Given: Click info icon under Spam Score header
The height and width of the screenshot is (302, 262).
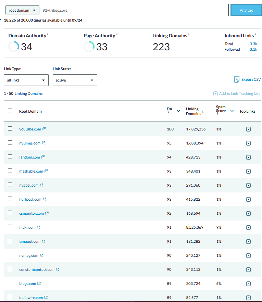Looking at the screenshot, I should (217, 114).
